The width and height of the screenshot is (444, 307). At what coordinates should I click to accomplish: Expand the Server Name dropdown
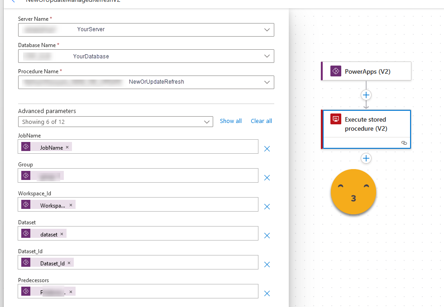267,29
